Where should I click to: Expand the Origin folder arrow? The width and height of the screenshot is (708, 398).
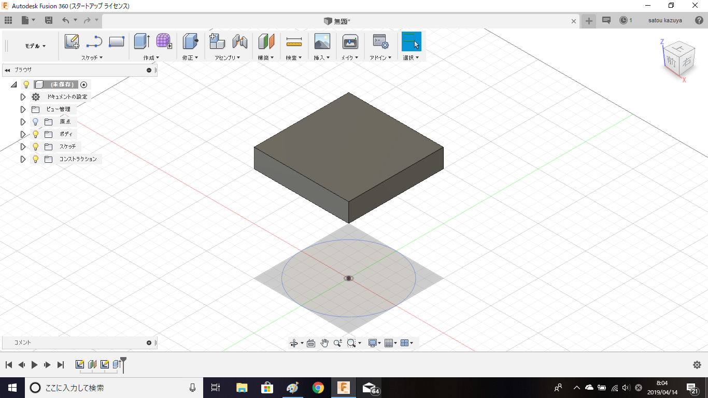[23, 122]
